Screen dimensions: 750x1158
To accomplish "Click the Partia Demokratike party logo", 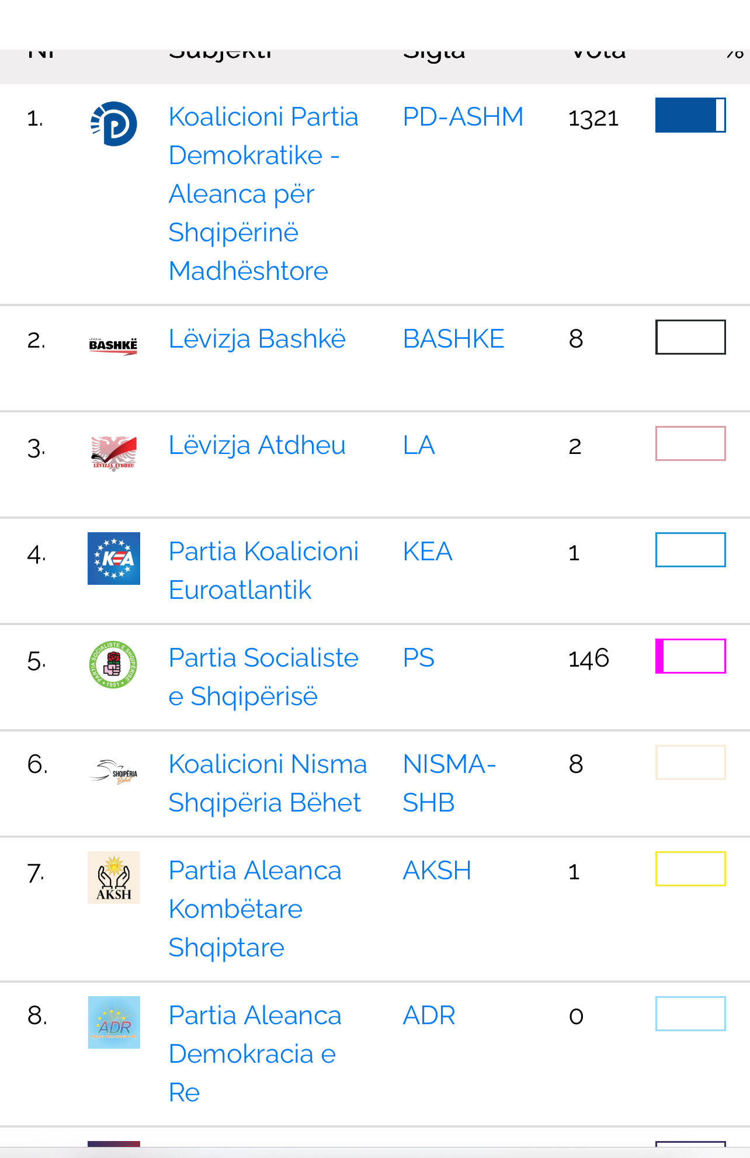I will click(114, 124).
